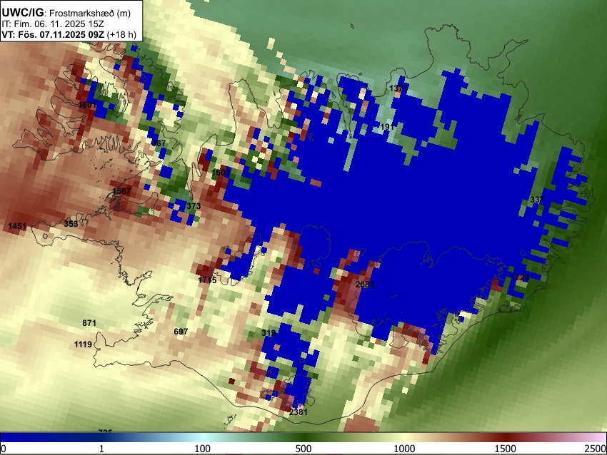Click the map value 2083
Image resolution: width=607 pixels, height=455 pixels.
[x=365, y=285]
